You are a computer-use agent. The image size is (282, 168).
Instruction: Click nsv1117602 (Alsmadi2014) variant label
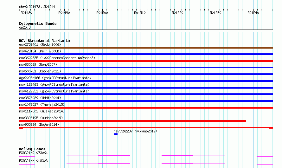click(42, 111)
